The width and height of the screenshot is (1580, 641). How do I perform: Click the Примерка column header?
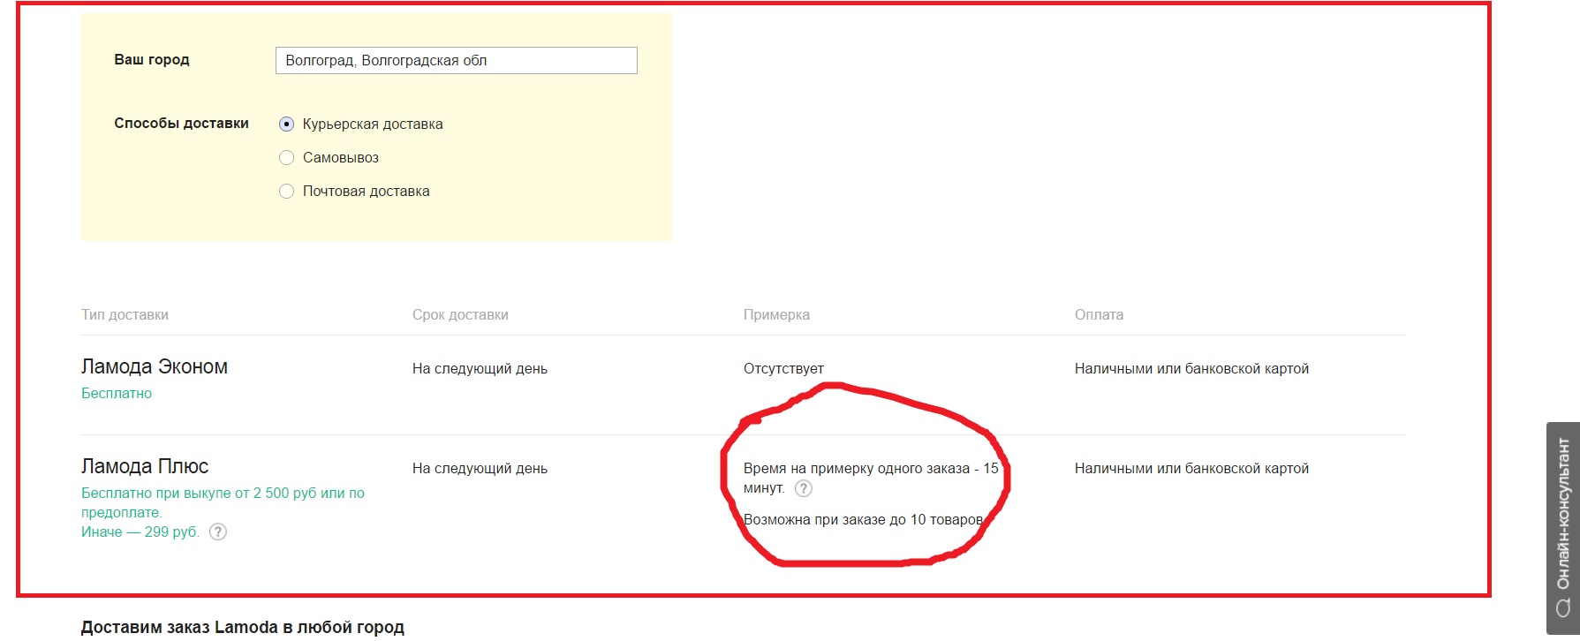[x=776, y=315]
